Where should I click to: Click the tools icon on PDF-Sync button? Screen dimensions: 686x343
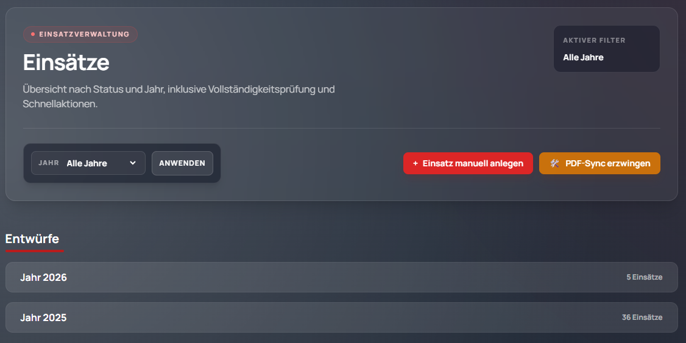554,164
